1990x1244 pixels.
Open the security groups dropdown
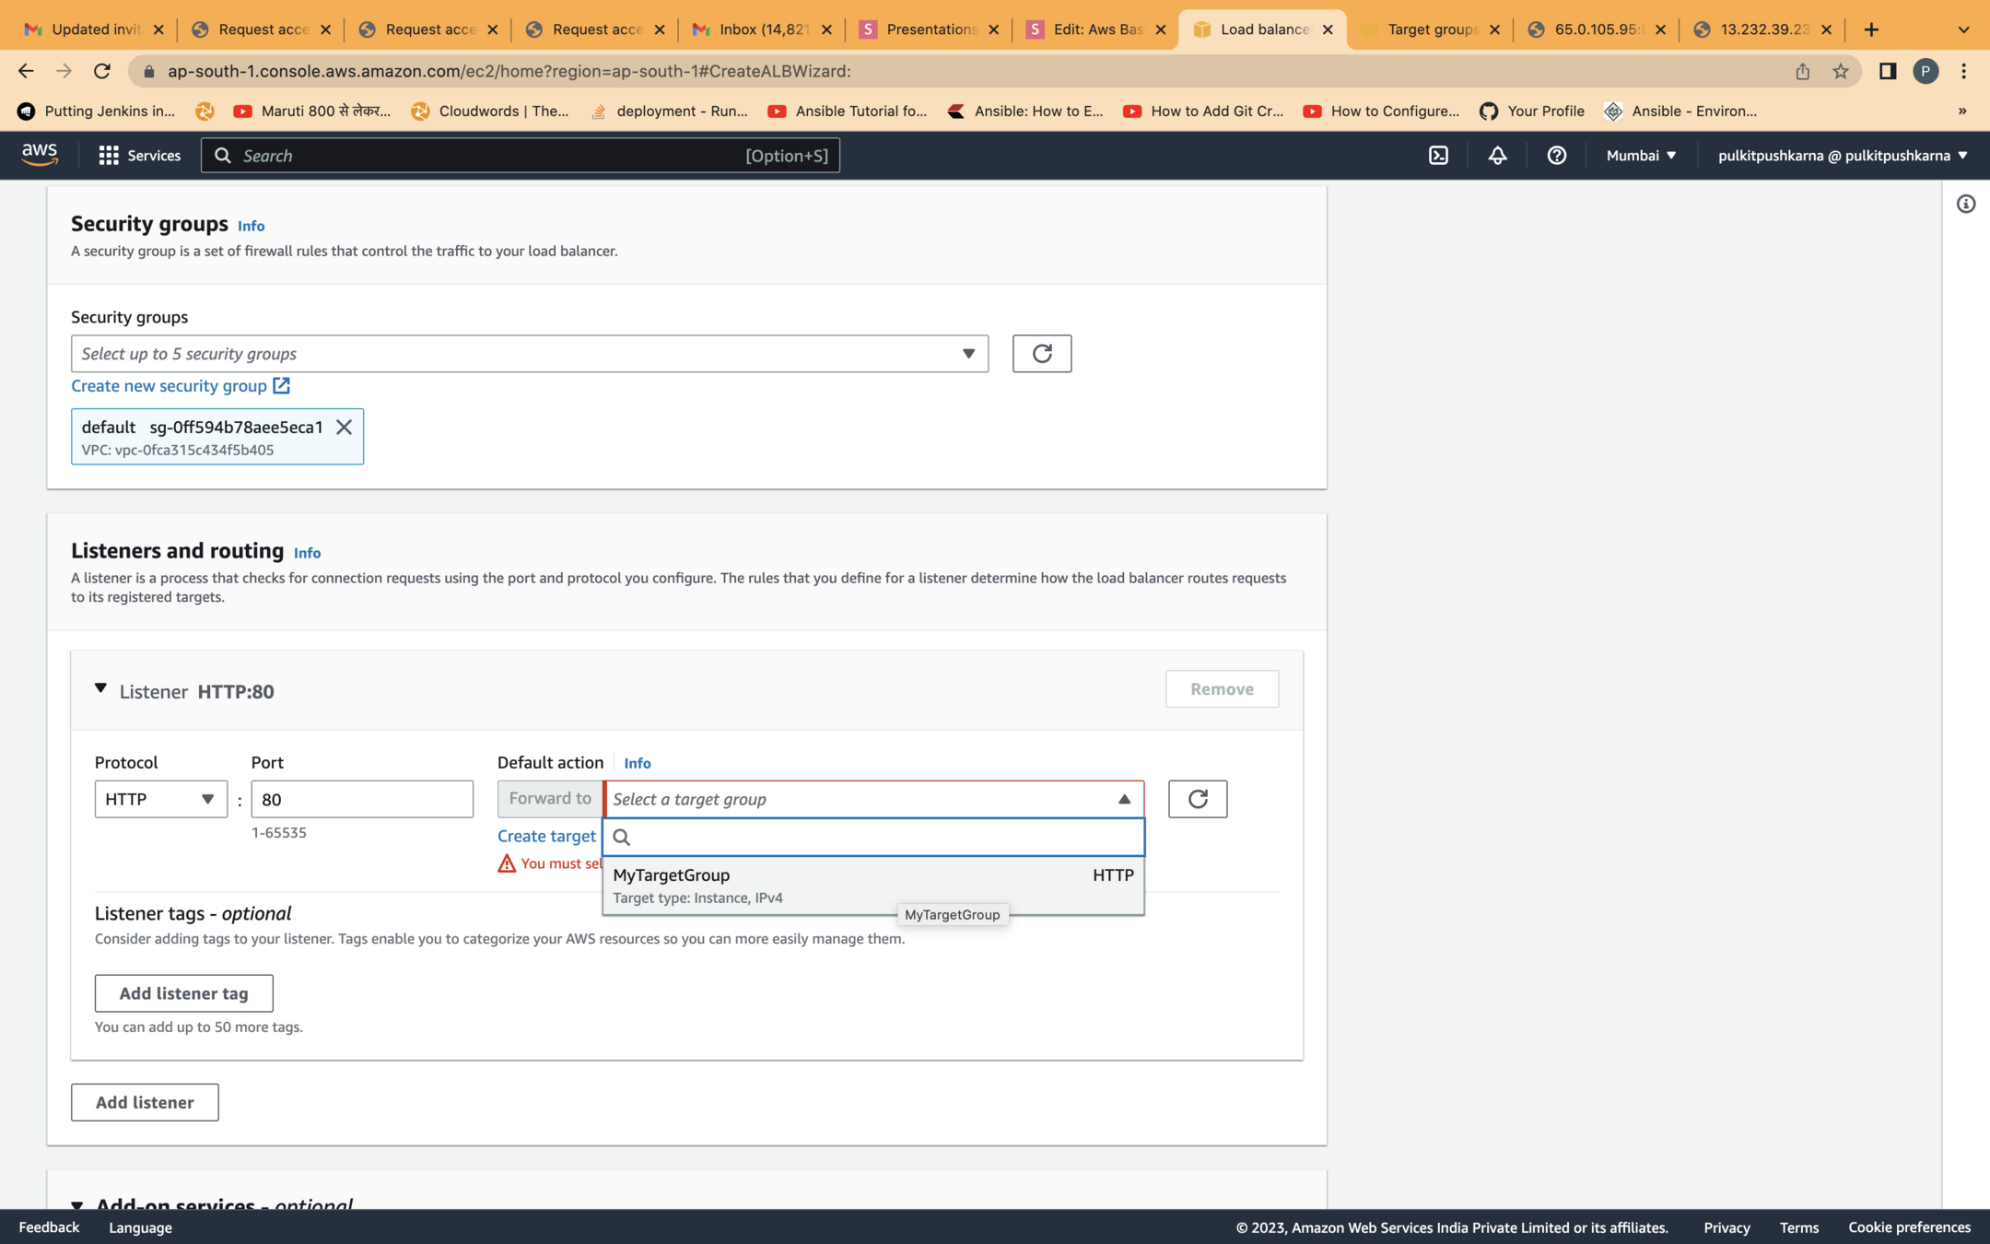[x=529, y=354]
